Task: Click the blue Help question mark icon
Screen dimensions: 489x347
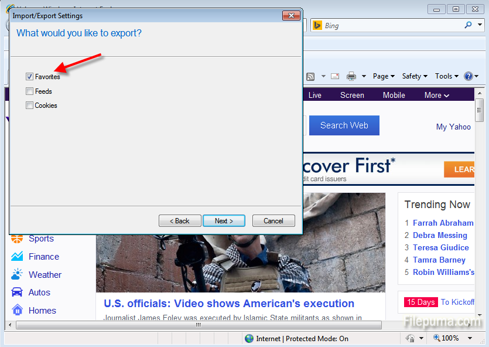Action: 468,76
